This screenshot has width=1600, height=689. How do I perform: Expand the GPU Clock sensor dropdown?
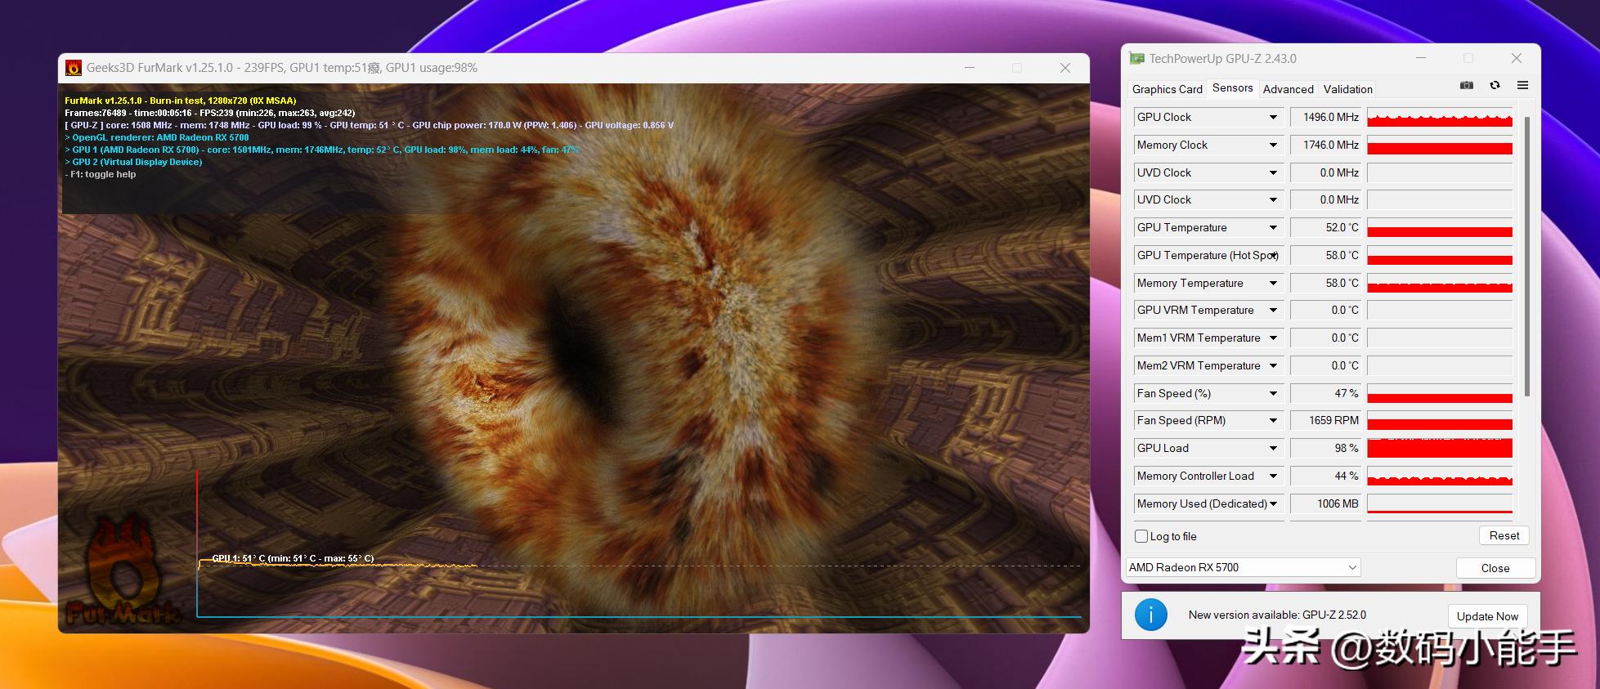pos(1273,118)
